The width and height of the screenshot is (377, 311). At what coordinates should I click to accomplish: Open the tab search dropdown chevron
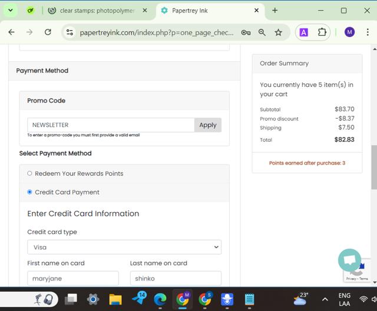pos(11,11)
